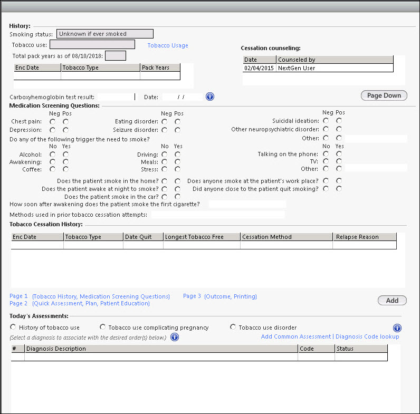This screenshot has width=420, height=414.
Task: Choose No for awake at night to smoke
Action: click(165, 189)
